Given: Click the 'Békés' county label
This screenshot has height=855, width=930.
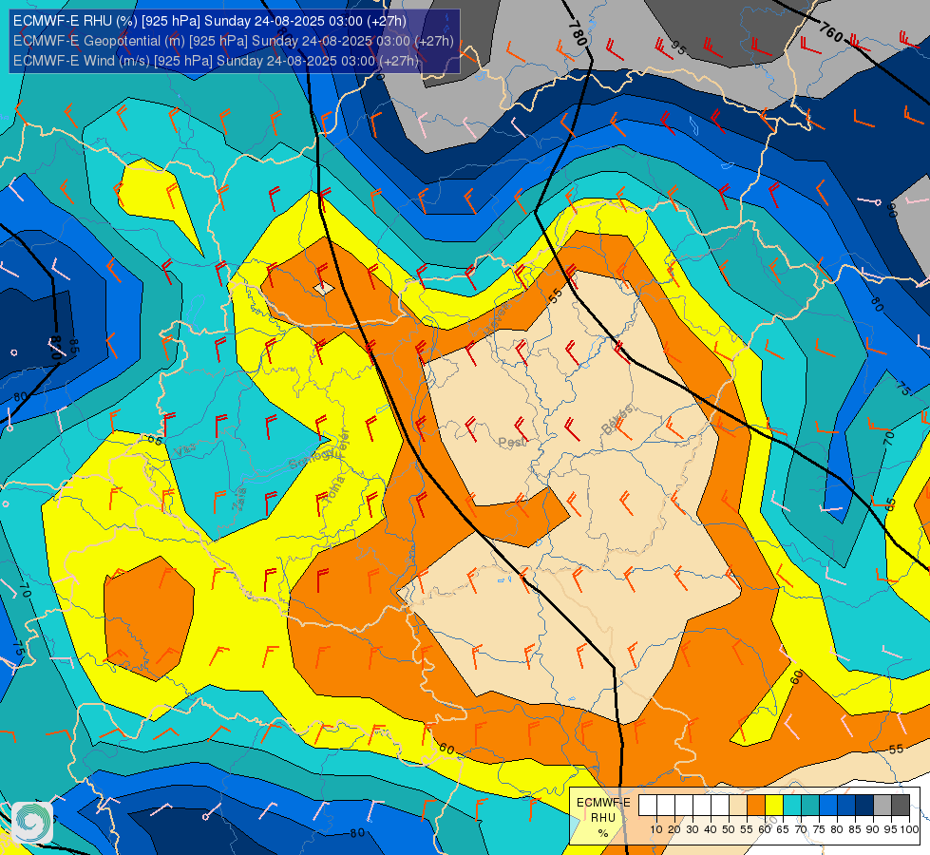Looking at the screenshot, I should [x=617, y=420].
